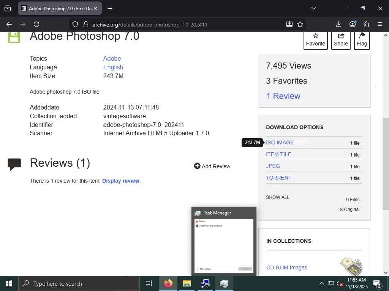This screenshot has width=389, height=291.
Task: Show hidden system tray icons chevron
Action: (x=321, y=283)
